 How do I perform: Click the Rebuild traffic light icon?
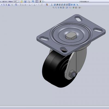40,2
